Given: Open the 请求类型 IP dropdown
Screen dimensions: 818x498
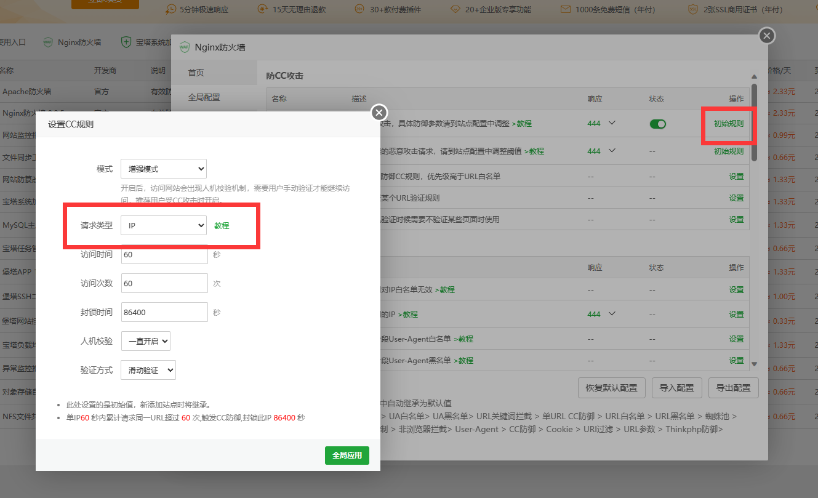Looking at the screenshot, I should [x=163, y=225].
